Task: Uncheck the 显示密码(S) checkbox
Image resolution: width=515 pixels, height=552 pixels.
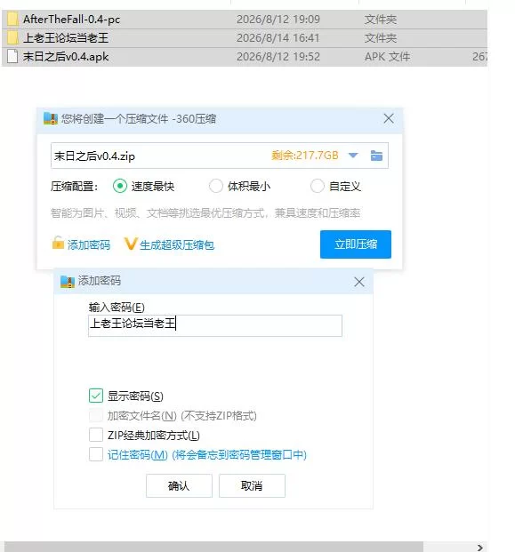Action: tap(96, 396)
